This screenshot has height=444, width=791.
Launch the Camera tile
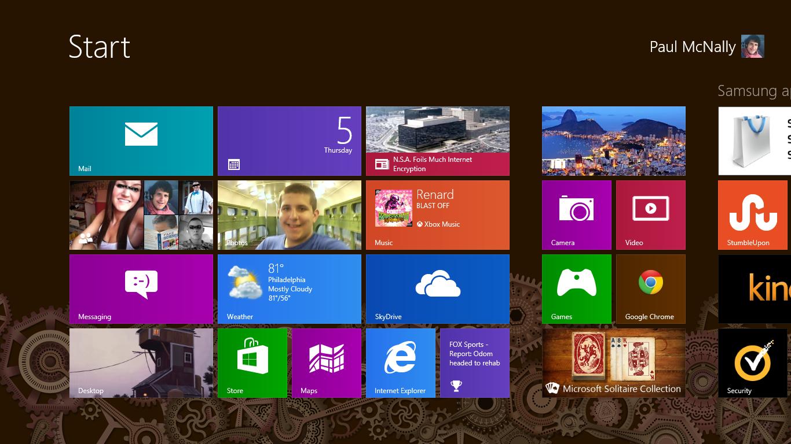coord(577,215)
